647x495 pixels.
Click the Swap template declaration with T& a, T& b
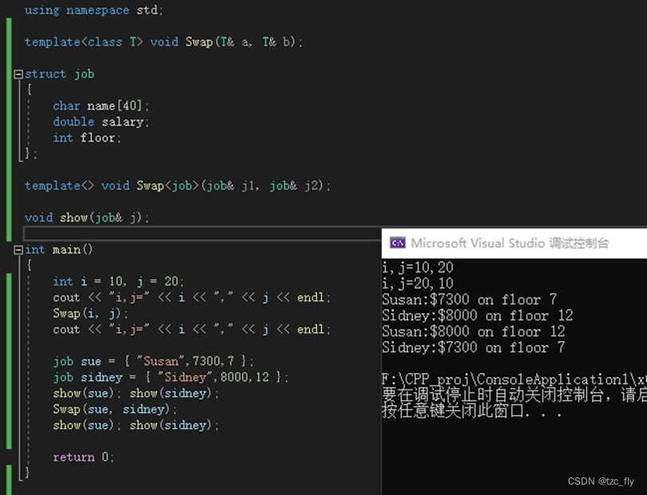pos(164,42)
